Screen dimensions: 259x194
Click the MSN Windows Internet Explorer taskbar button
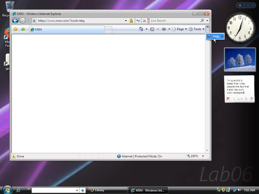click(148, 190)
